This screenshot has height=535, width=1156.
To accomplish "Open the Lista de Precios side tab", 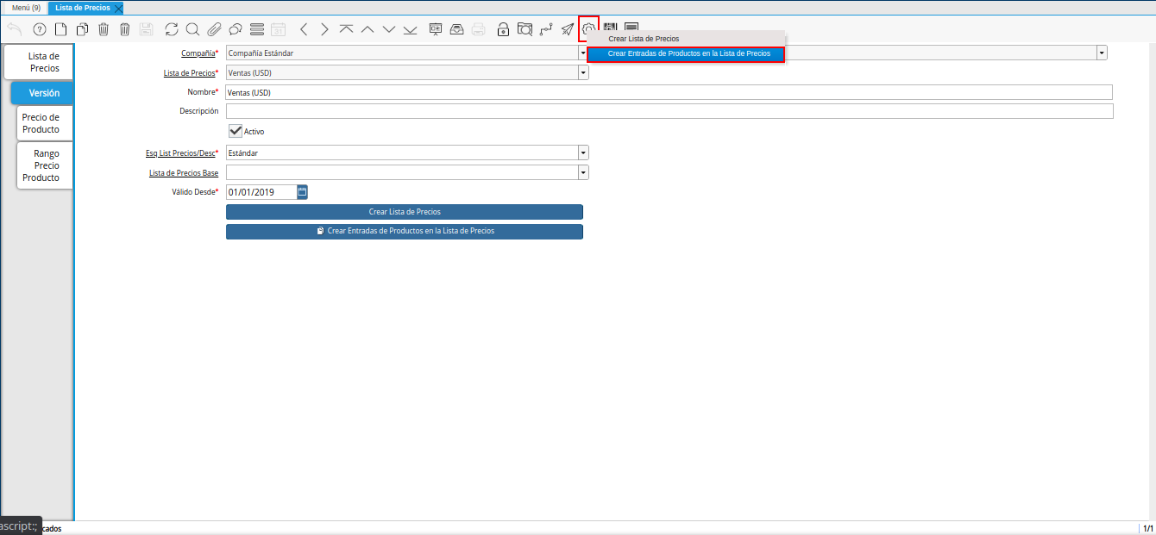I will [x=40, y=62].
